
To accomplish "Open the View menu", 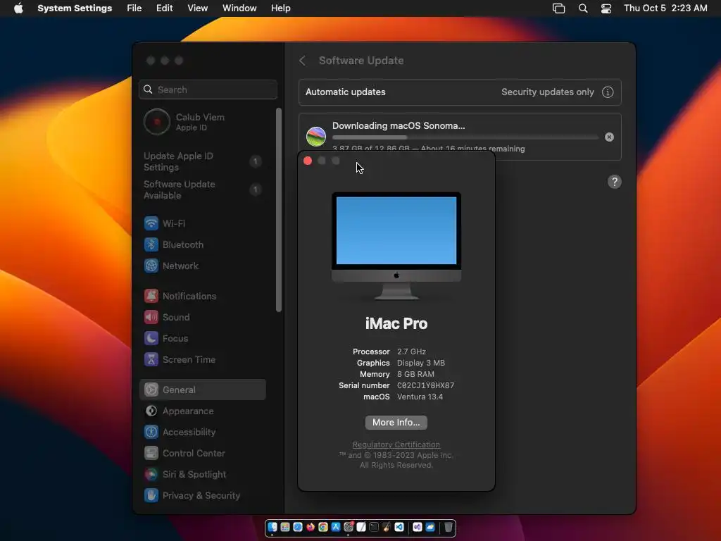I will coord(197,8).
